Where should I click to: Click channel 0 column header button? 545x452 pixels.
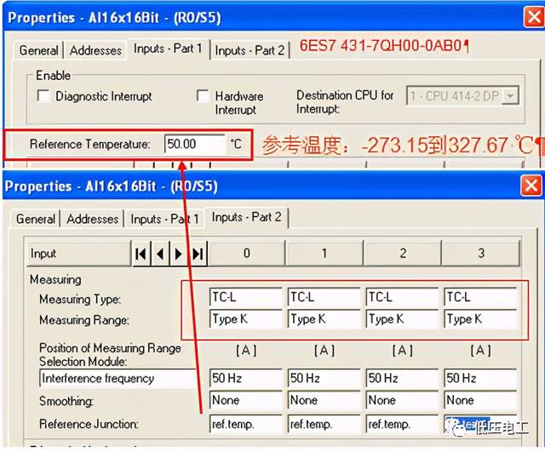[247, 254]
